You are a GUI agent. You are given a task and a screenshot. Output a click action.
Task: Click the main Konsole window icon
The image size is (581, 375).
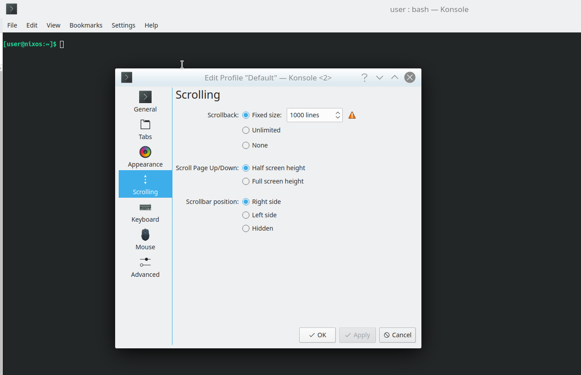pos(12,9)
